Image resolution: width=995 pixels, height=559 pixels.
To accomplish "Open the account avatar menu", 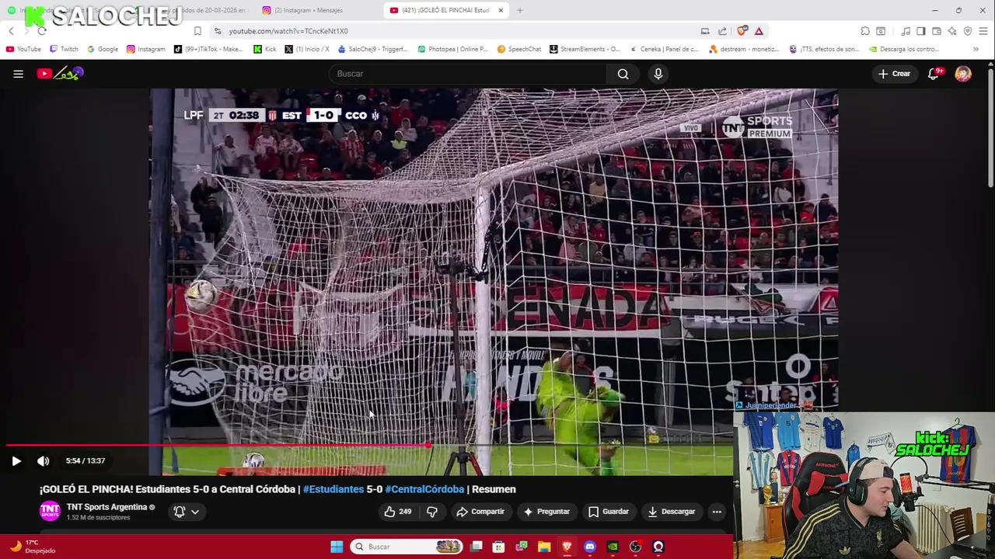I will tap(963, 74).
